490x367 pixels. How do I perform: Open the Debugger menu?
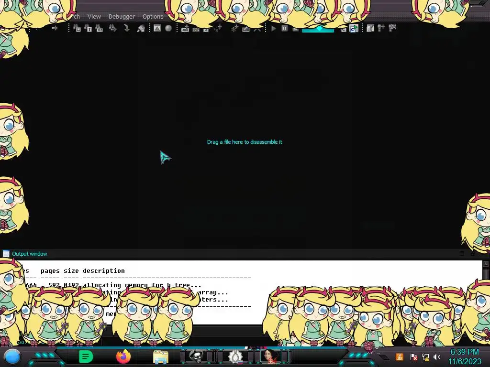[x=122, y=17]
